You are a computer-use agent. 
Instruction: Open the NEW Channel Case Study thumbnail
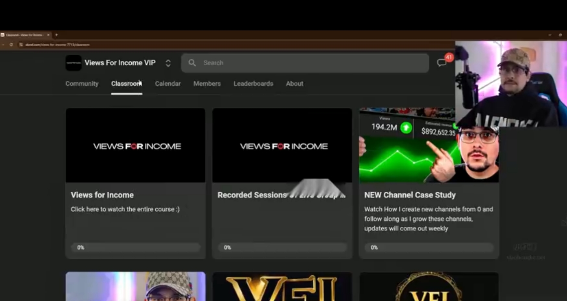(x=428, y=145)
